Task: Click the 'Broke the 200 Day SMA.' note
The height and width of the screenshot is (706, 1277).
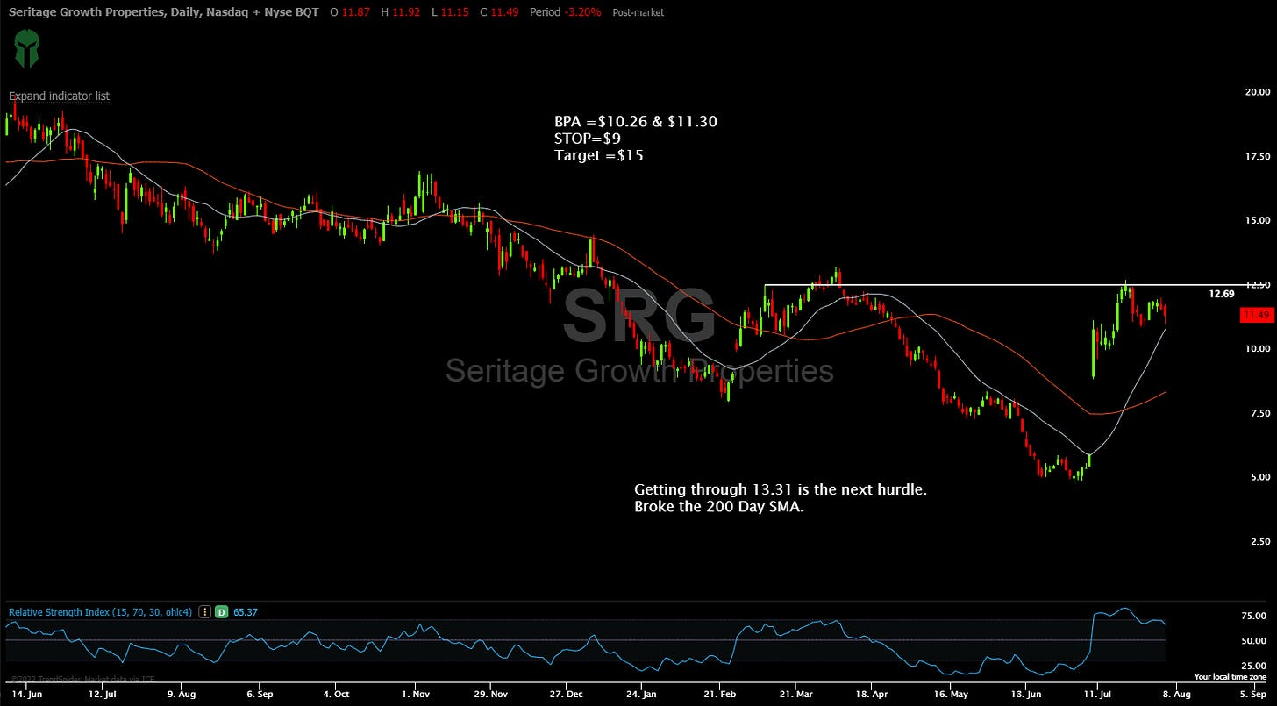Action: tap(719, 507)
